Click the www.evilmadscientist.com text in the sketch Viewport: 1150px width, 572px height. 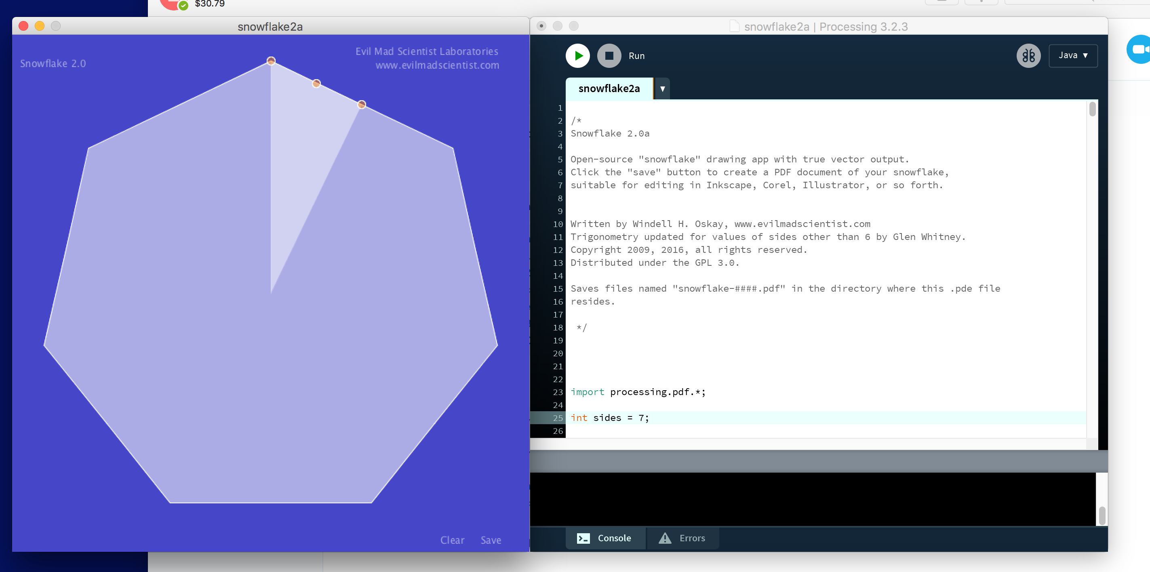(437, 65)
